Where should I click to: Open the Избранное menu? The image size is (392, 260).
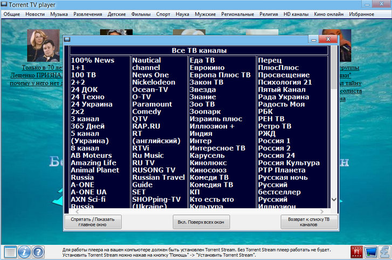[361, 14]
